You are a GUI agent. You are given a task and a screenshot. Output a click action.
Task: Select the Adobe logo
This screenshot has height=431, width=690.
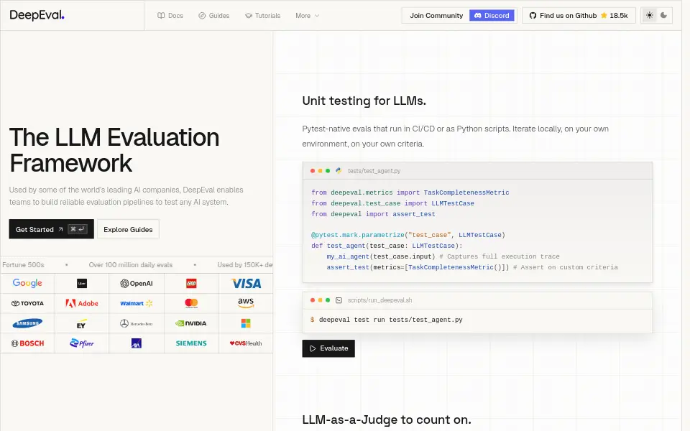(82, 303)
